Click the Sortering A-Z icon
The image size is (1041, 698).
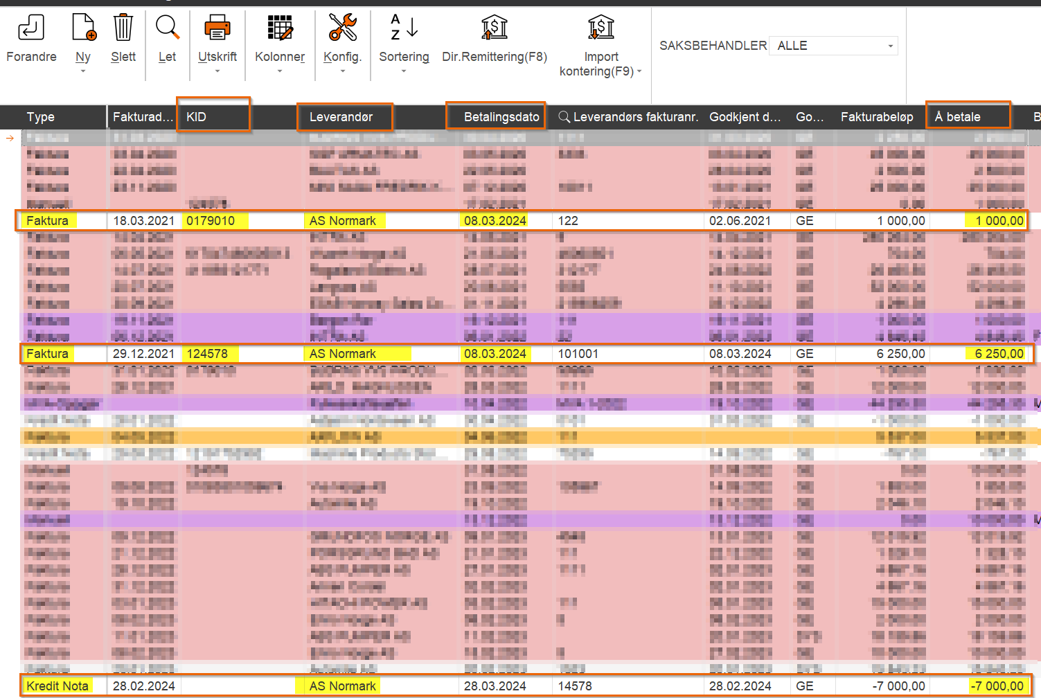point(404,27)
